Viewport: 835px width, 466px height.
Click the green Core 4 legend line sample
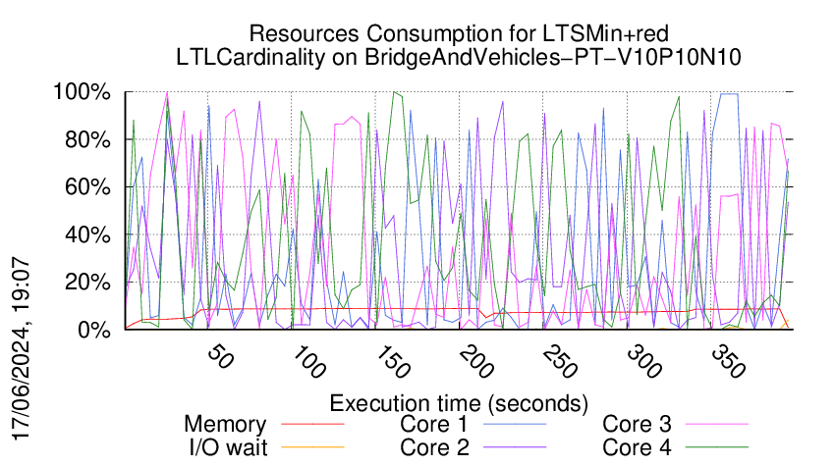(717, 447)
